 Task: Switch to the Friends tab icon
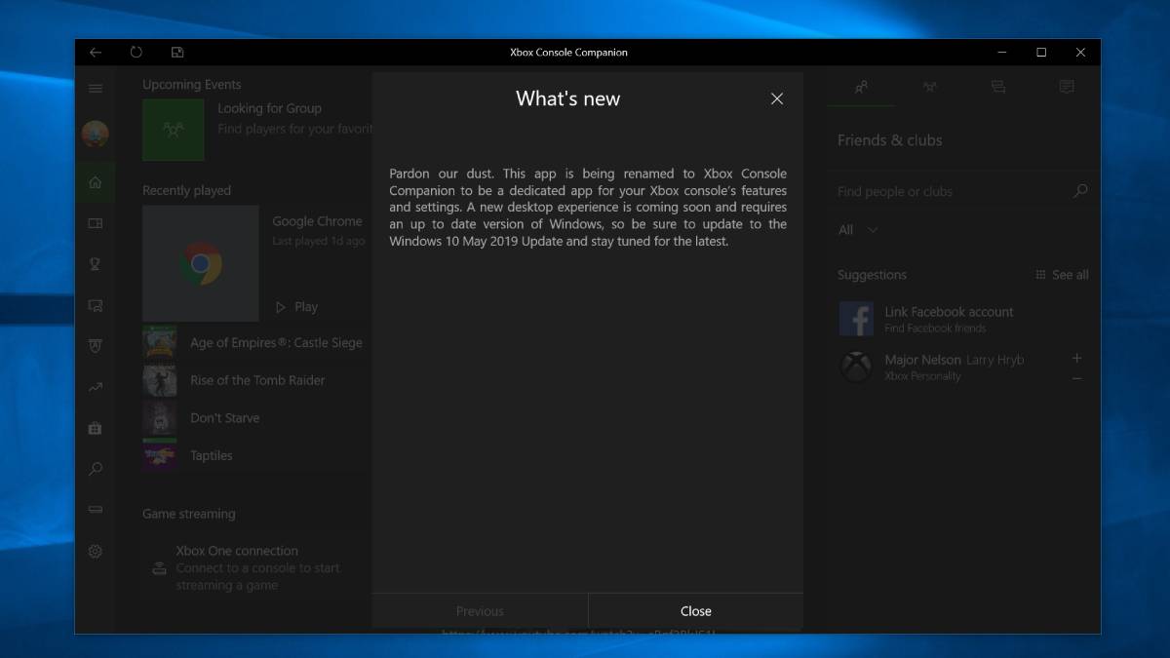pos(861,87)
